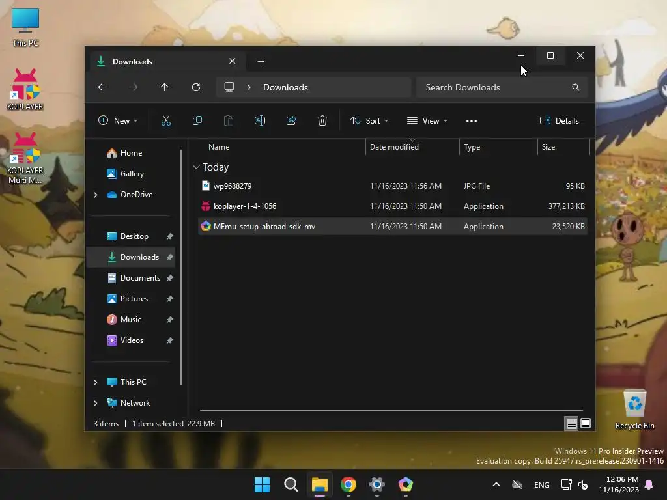The height and width of the screenshot is (500, 667).
Task: Click the PC icon in address bar
Action: 229,87
